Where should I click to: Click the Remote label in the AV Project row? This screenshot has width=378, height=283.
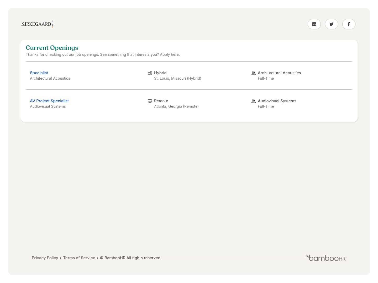coord(161,101)
